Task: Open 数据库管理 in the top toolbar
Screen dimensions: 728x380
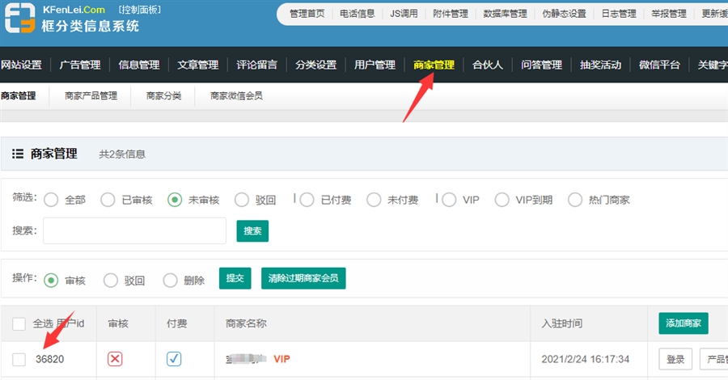Action: (505, 14)
